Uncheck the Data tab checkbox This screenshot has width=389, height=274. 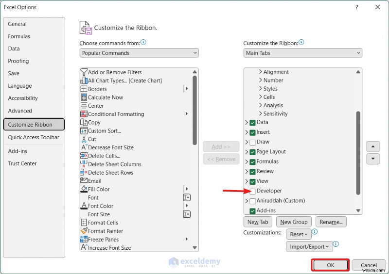(x=252, y=123)
